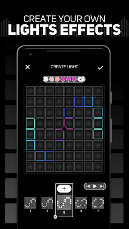Open frame 3 thumbnail
The image size is (129, 229).
(30, 203)
